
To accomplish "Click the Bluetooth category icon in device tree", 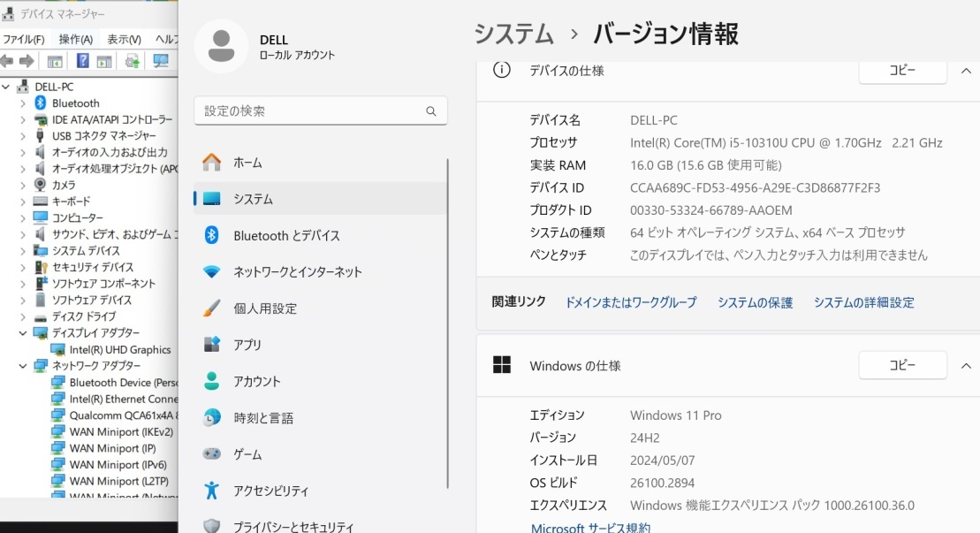I will (x=40, y=103).
